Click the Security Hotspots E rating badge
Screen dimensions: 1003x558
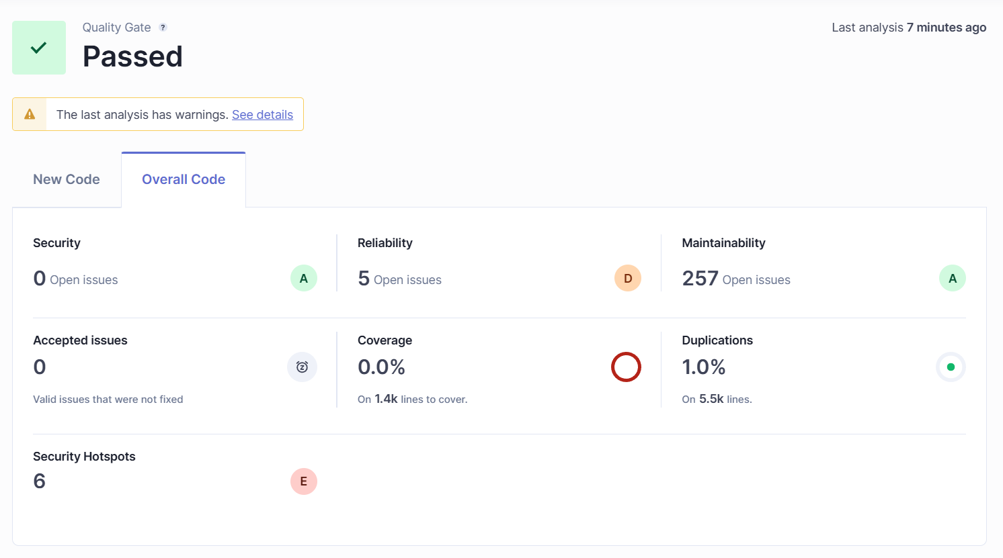(x=304, y=481)
